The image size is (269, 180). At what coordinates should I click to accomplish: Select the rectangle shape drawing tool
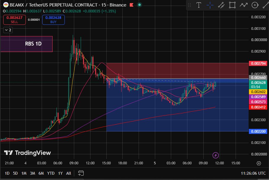232,5
